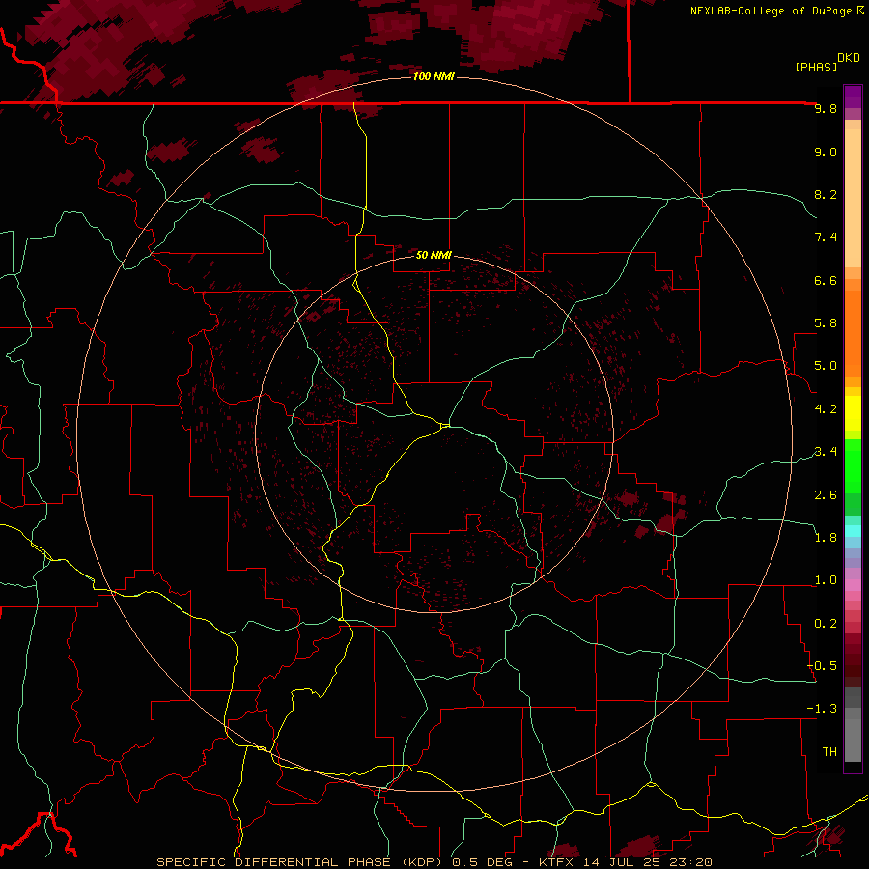Image resolution: width=869 pixels, height=869 pixels.
Task: Click the -1.3 scale value
Action: point(823,709)
